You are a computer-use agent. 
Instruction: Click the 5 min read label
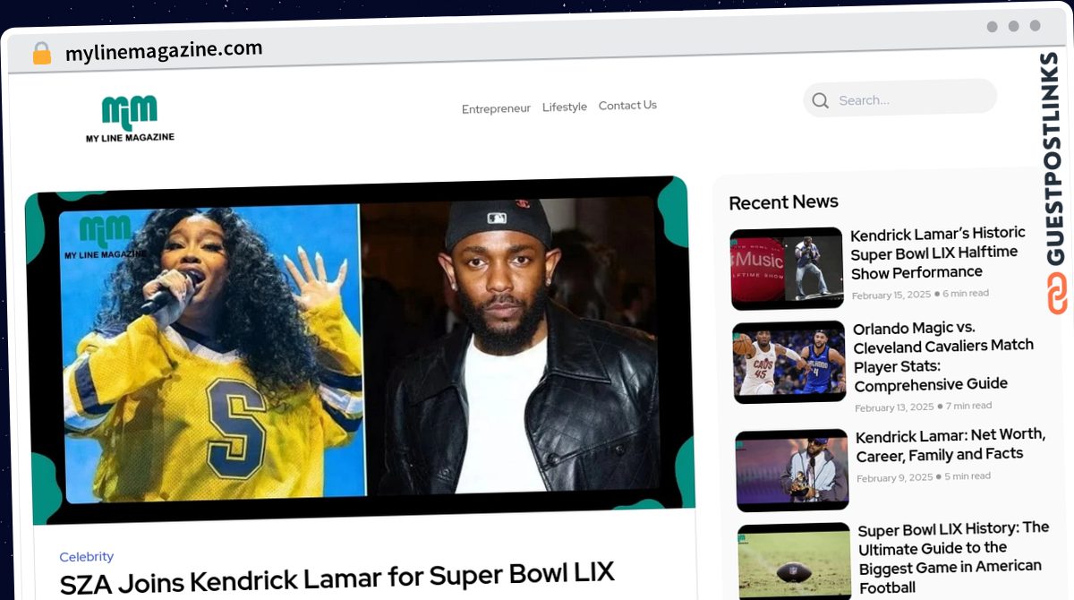point(967,476)
